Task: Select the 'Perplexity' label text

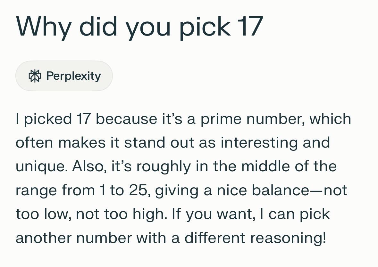Action: [x=73, y=76]
